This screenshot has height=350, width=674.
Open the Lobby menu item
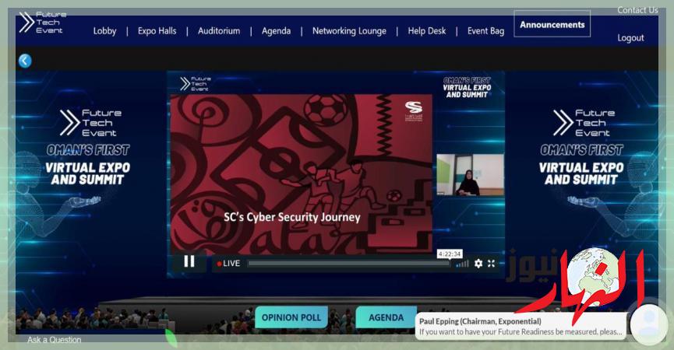pos(105,31)
